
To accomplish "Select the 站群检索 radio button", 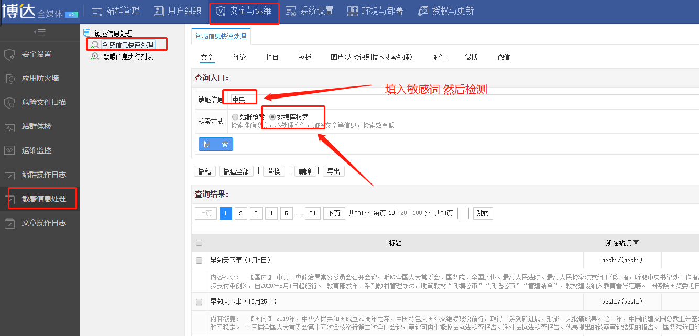I will (x=235, y=117).
